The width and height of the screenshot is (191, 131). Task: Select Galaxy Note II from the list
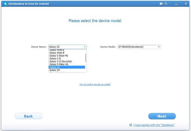(67, 53)
